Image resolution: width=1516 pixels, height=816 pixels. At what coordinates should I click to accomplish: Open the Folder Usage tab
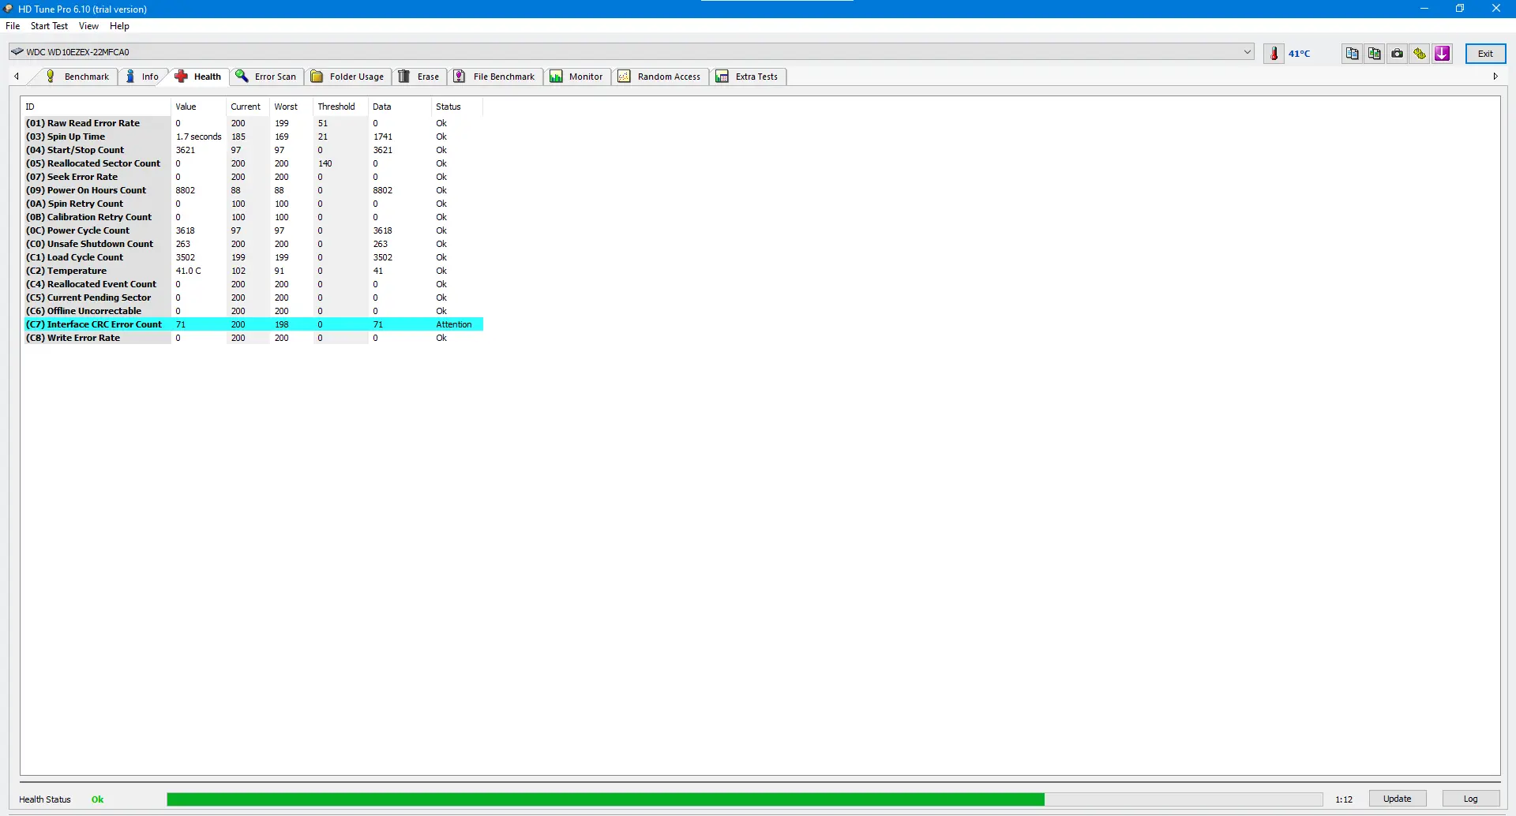click(347, 77)
